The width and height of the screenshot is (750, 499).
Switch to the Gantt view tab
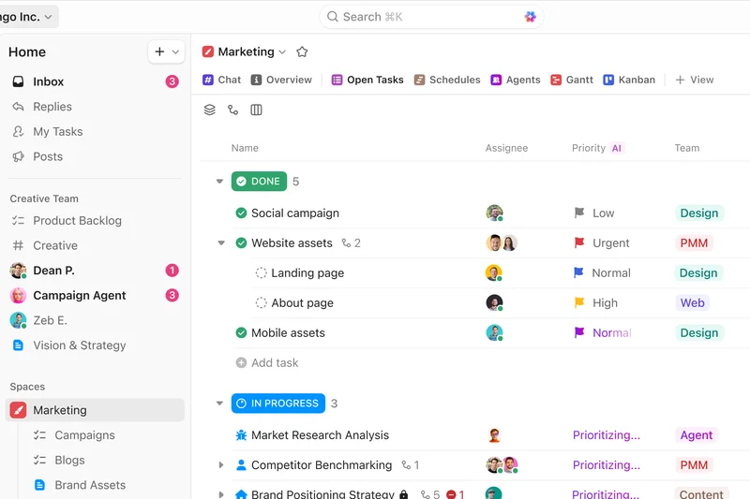(x=572, y=80)
